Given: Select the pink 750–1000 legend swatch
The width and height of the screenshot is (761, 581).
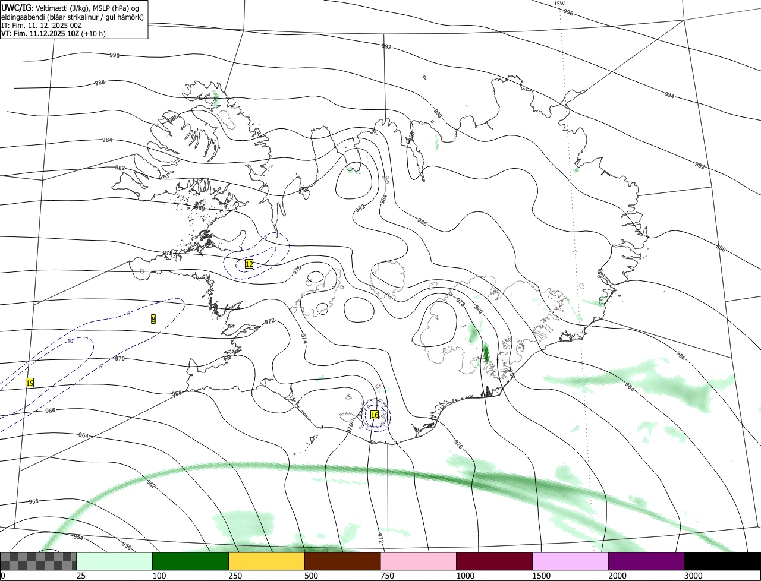Looking at the screenshot, I should [x=419, y=561].
